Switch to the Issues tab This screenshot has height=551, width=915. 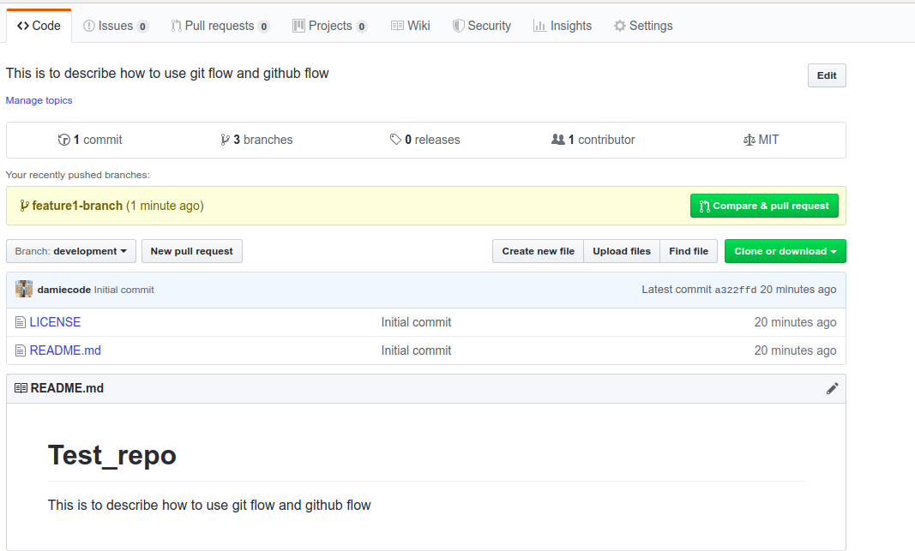(x=116, y=25)
